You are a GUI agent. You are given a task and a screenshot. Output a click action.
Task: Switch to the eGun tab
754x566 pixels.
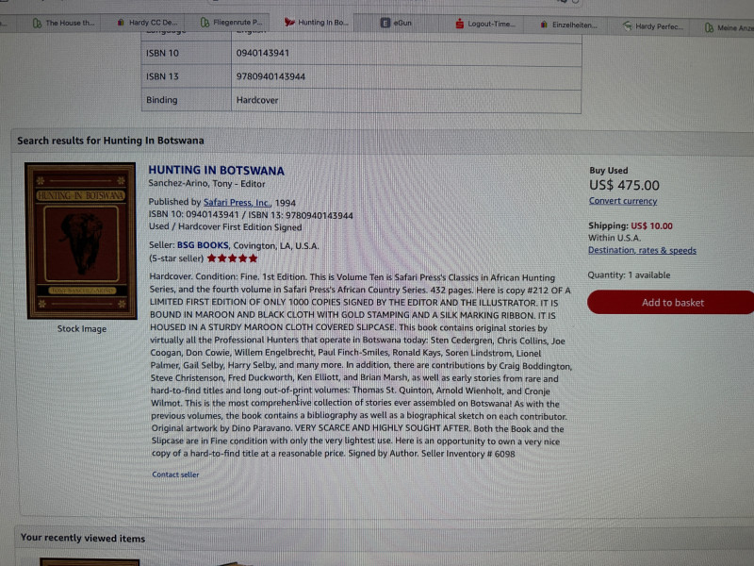(x=396, y=23)
